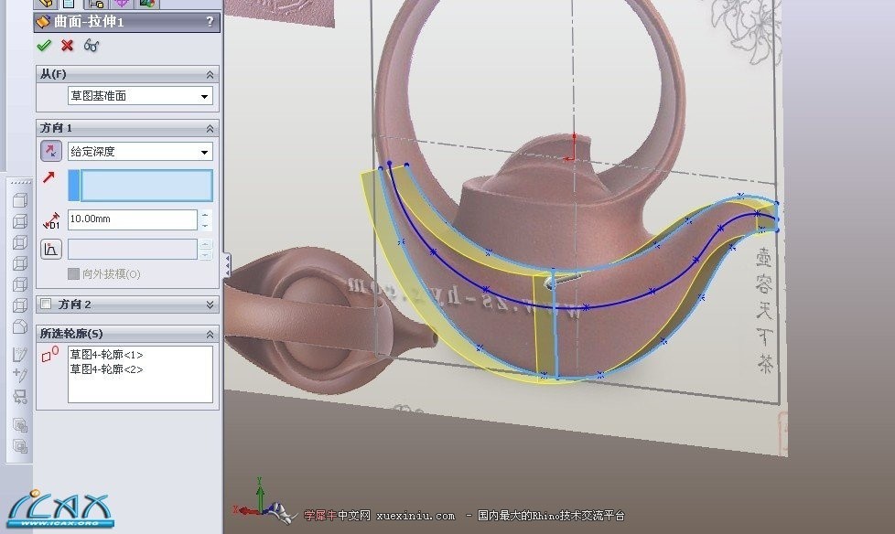This screenshot has width=895, height=534.
Task: Switch to the ConfigurationManager tab
Action: (x=96, y=4)
